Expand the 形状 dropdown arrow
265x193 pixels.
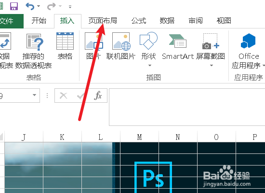click(x=150, y=65)
